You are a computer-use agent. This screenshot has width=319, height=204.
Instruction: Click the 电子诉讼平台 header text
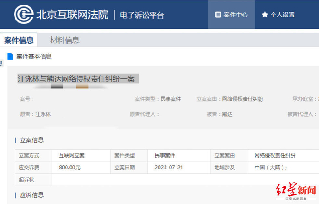(x=142, y=15)
